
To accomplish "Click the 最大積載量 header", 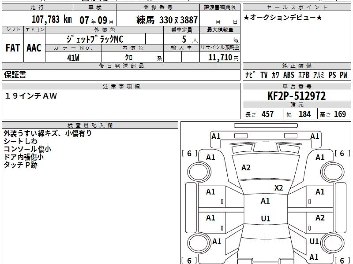I will click(220, 30).
